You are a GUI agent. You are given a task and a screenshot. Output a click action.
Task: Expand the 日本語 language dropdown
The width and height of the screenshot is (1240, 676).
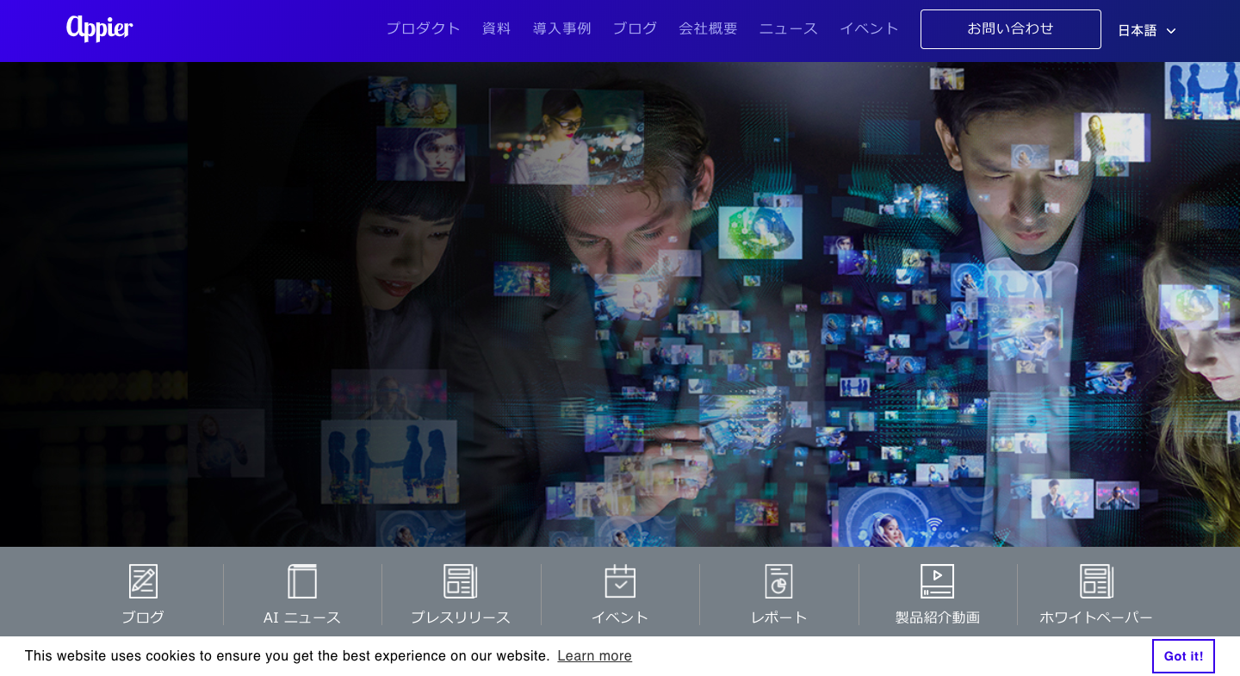coord(1138,31)
